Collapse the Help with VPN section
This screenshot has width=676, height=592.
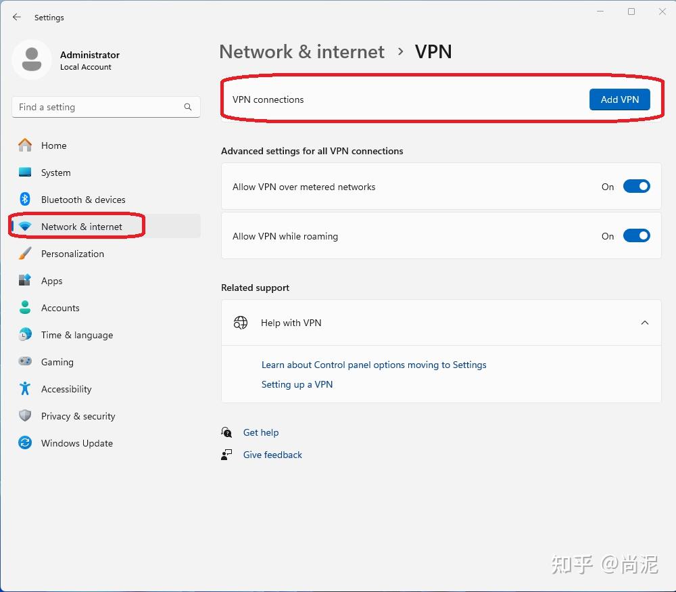pyautogui.click(x=645, y=323)
